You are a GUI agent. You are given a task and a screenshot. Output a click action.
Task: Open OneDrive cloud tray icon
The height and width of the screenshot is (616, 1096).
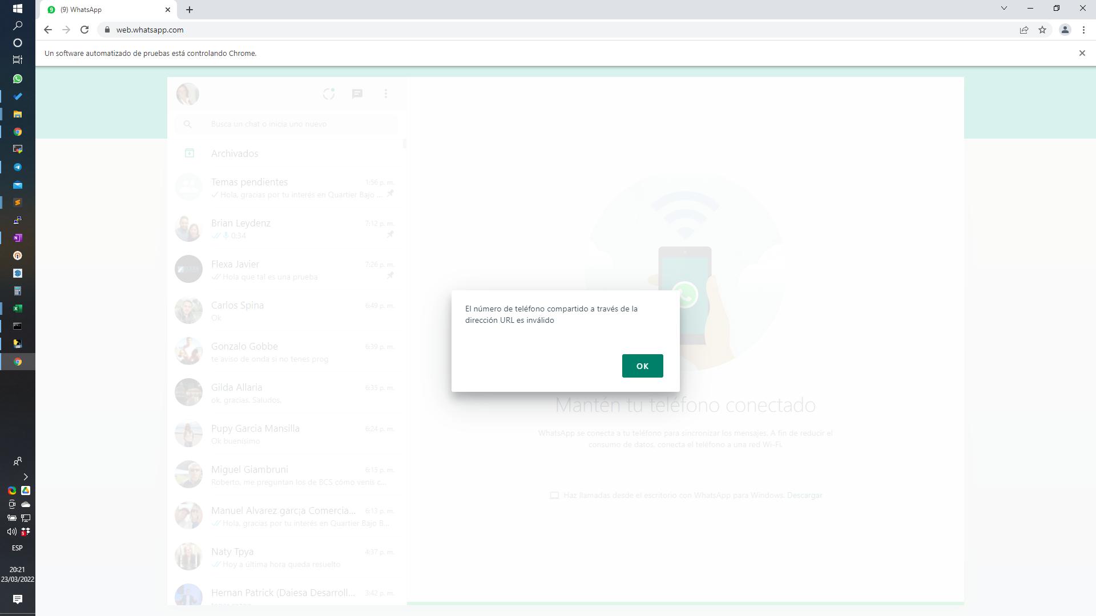(x=26, y=504)
